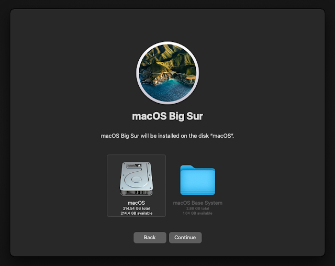Click the "1.04 GB available" text
This screenshot has height=266, width=335.
click(x=198, y=213)
